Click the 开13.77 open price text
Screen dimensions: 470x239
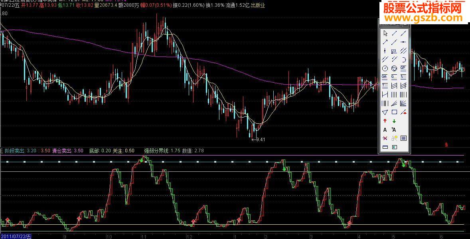[30, 5]
